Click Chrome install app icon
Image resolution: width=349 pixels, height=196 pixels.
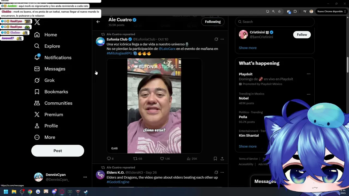tap(267, 11)
